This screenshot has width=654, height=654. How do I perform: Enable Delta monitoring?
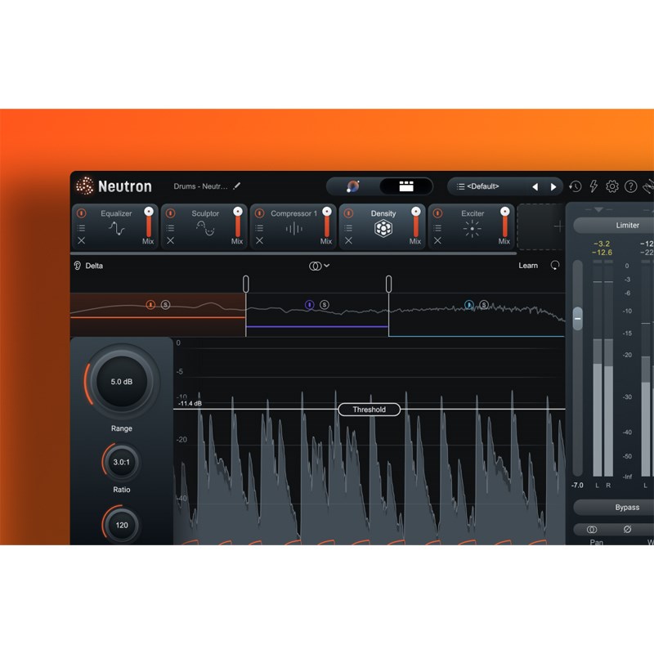(x=87, y=266)
